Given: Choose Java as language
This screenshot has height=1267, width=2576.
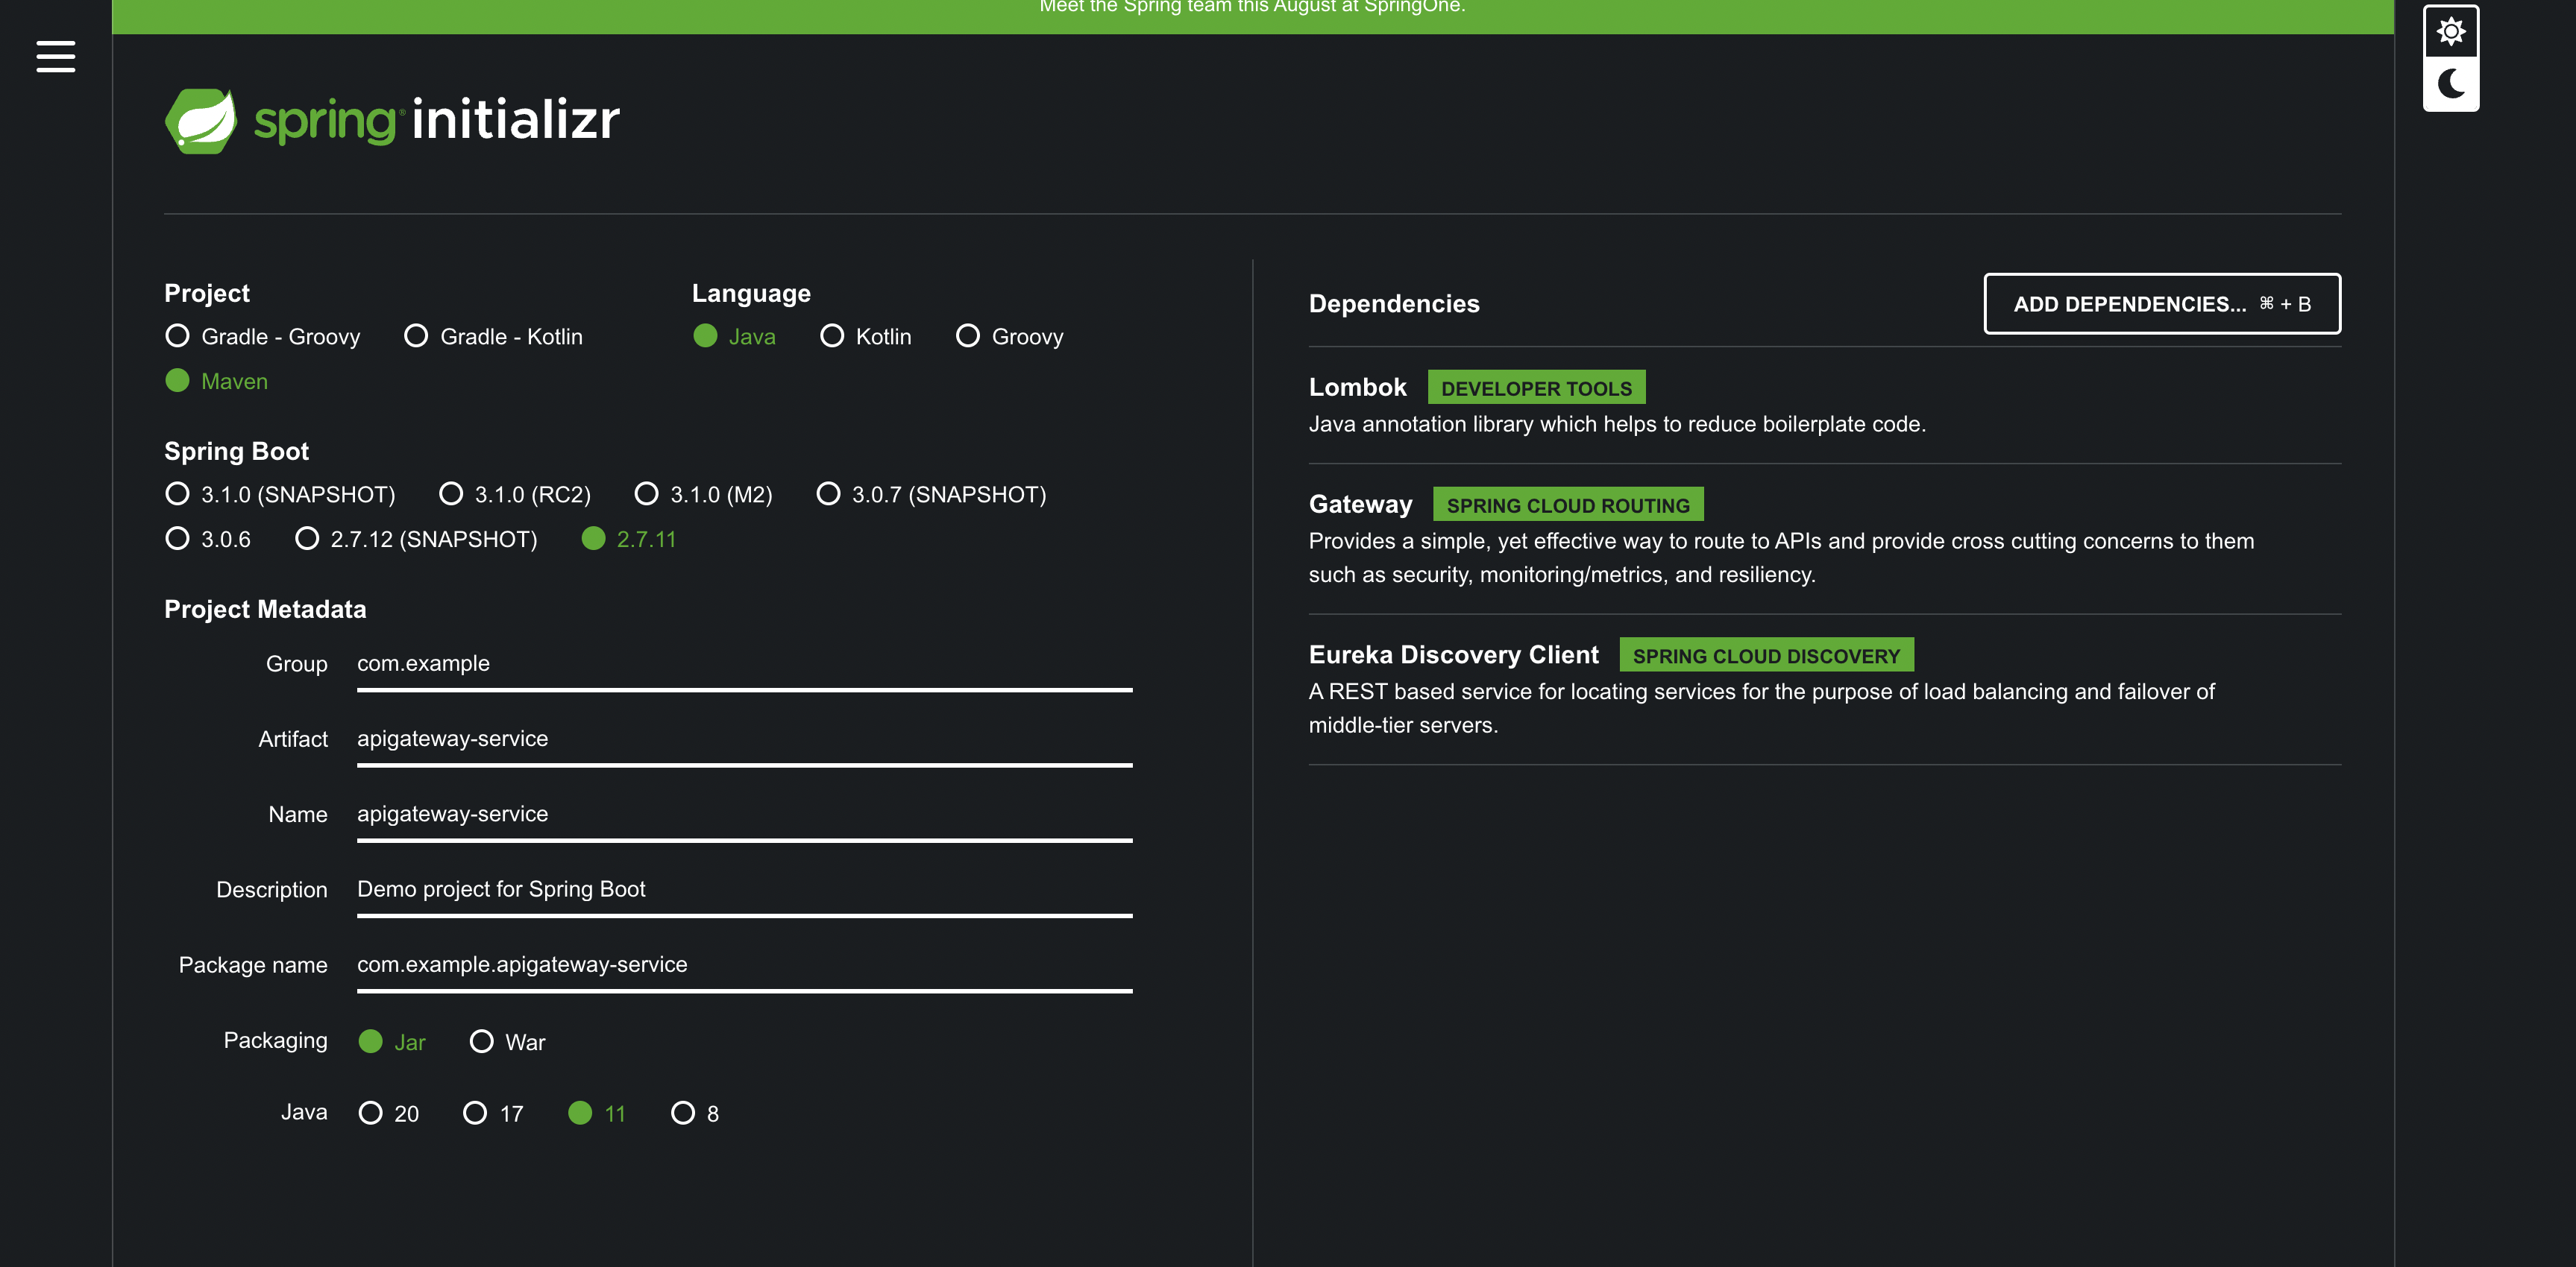Looking at the screenshot, I should pos(734,337).
